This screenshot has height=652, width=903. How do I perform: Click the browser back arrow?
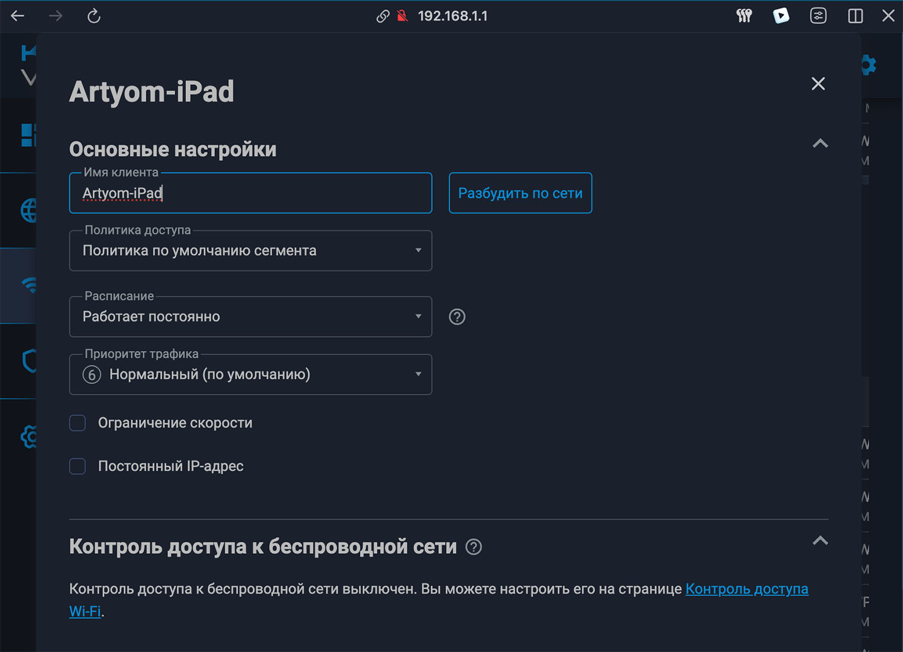(x=17, y=16)
